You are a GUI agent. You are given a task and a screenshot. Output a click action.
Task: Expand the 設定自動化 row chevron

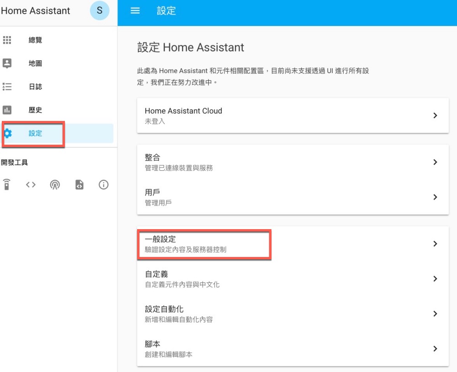coord(435,314)
